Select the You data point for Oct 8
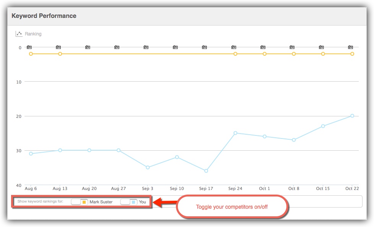 coord(294,140)
